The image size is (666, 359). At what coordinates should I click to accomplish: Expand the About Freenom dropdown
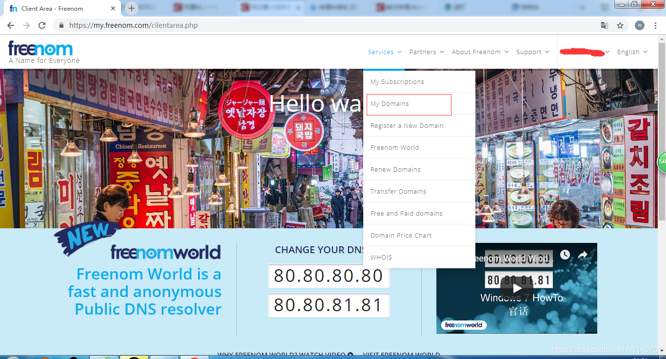pos(480,52)
